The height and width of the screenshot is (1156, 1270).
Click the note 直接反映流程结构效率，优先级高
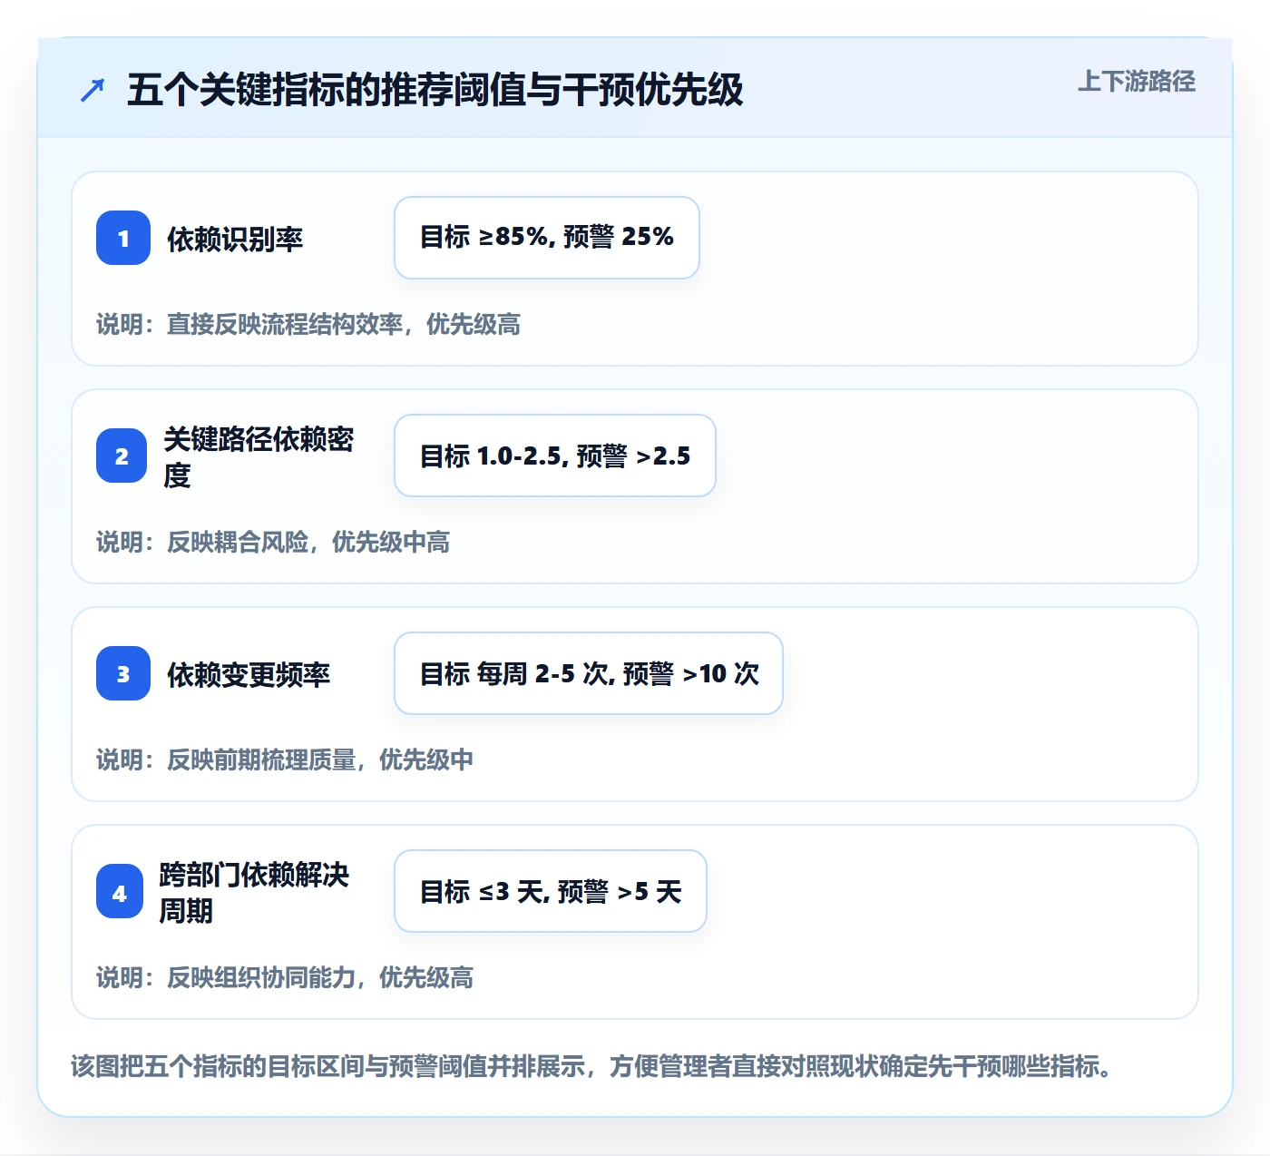[x=343, y=324]
